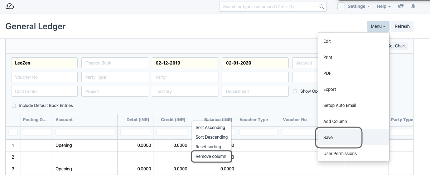Toggle Include Default Book Entries checkbox
Viewport: 430px width, 175px height.
click(x=14, y=105)
